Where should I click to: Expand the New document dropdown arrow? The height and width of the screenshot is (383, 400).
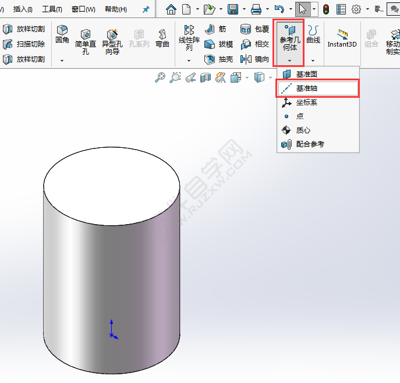tap(197, 9)
